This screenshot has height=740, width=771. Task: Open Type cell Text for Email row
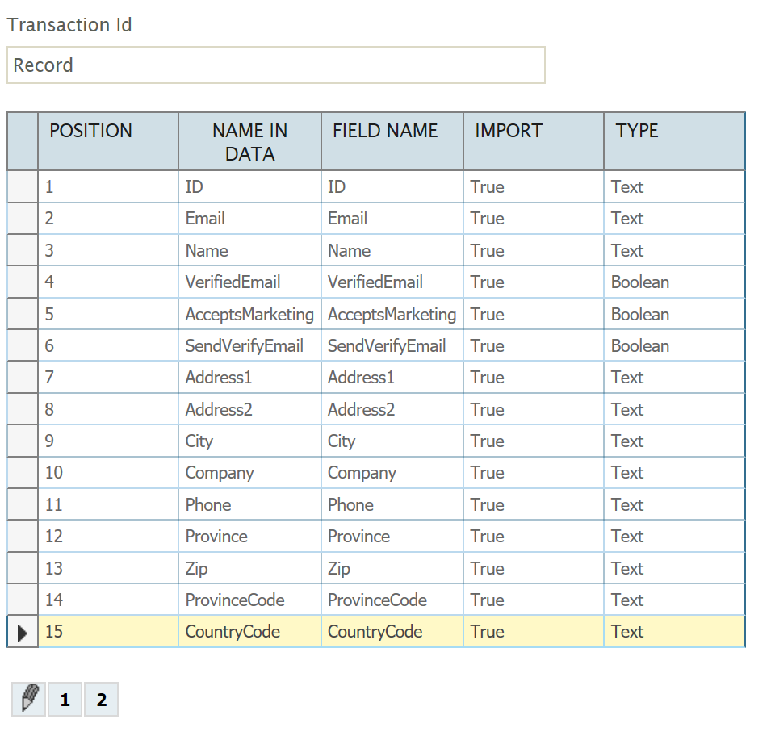point(627,219)
